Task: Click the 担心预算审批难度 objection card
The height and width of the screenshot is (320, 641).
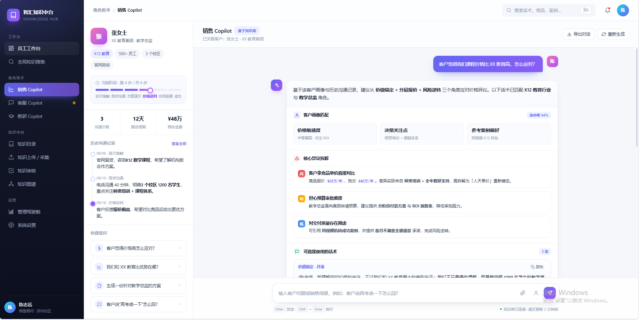Action: pyautogui.click(x=422, y=202)
